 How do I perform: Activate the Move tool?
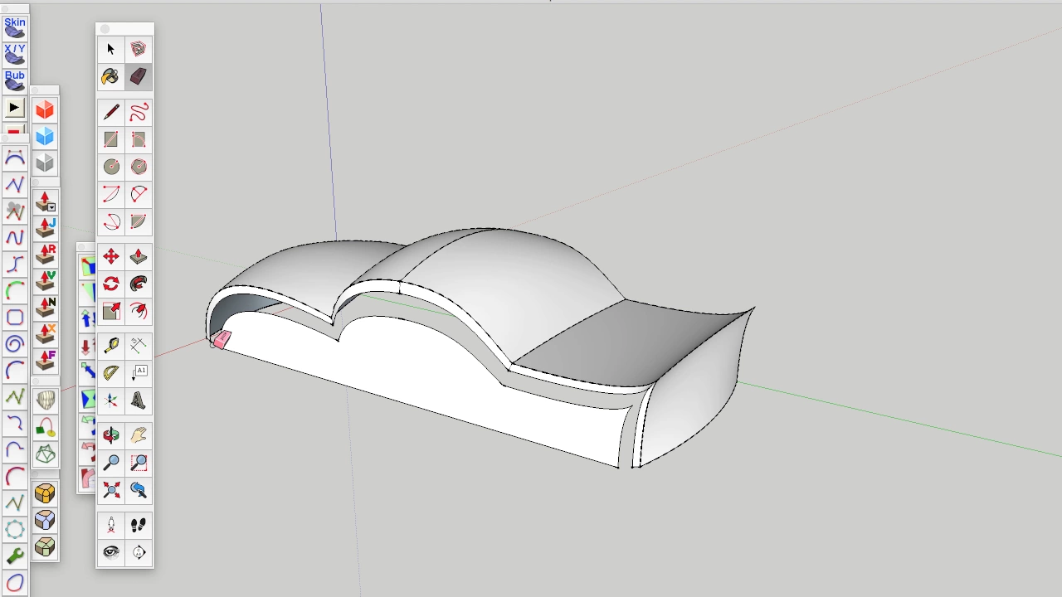tap(111, 257)
